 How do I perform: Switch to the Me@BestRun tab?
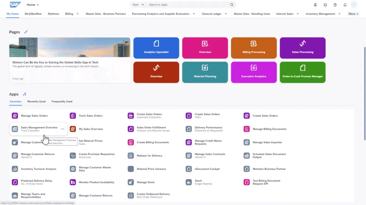pos(33,14)
